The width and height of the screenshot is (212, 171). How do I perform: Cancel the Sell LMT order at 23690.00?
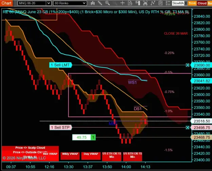click(x=188, y=65)
